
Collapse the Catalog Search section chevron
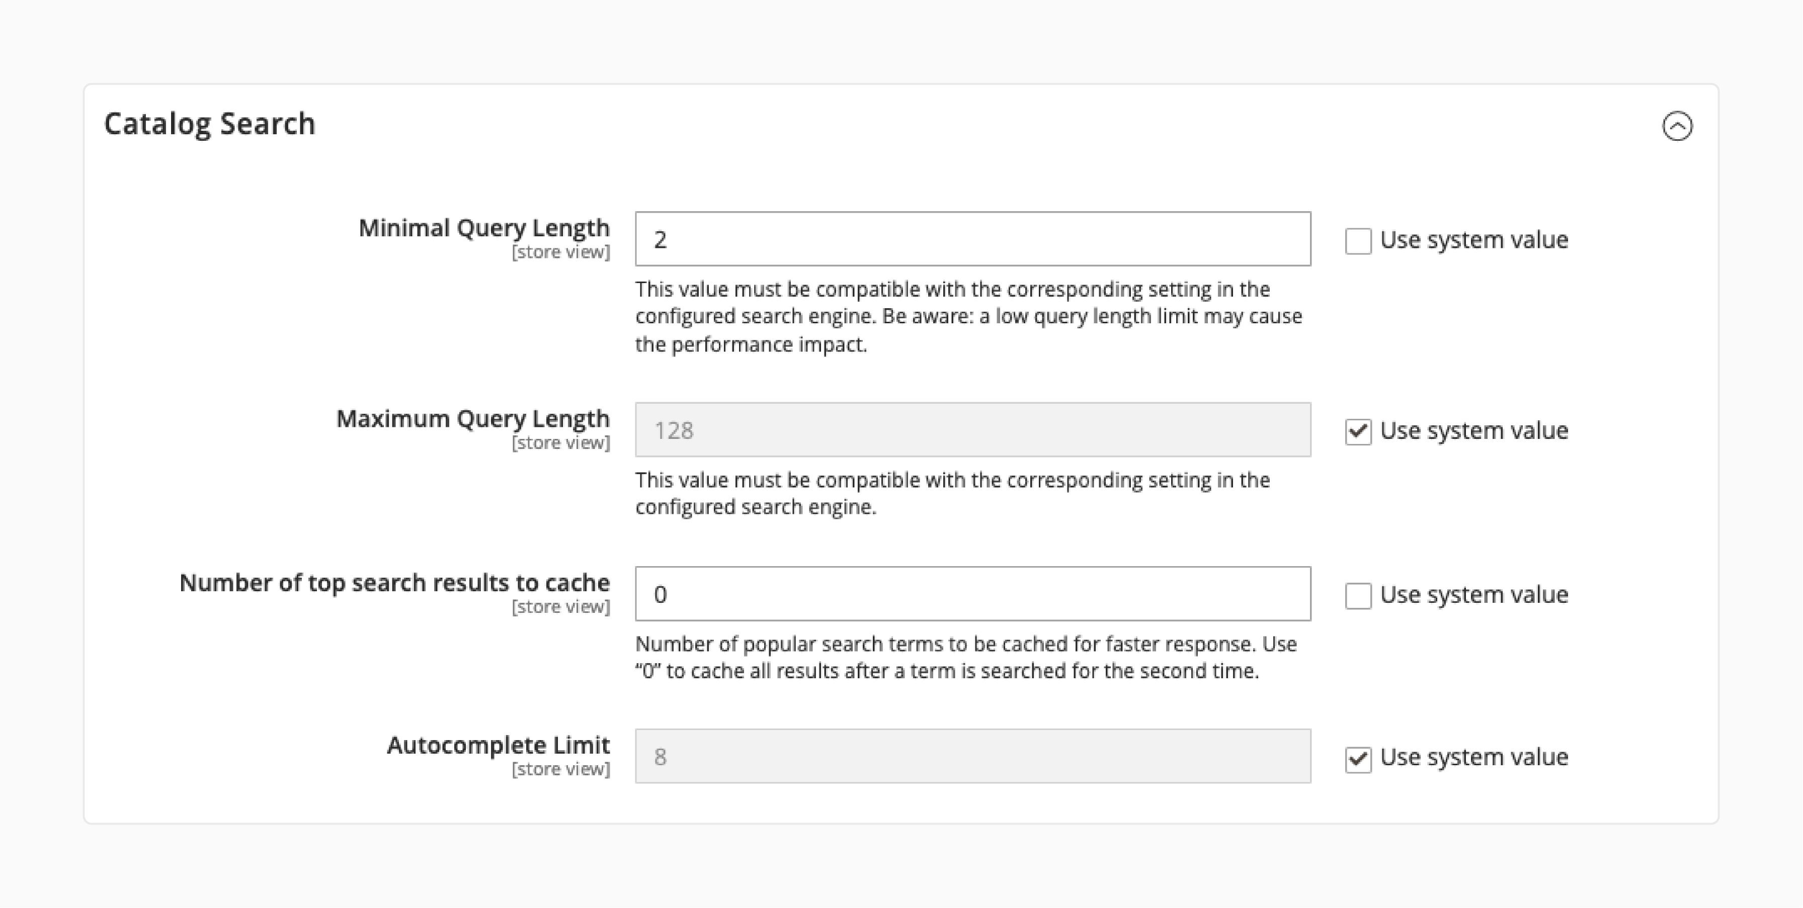point(1677,126)
